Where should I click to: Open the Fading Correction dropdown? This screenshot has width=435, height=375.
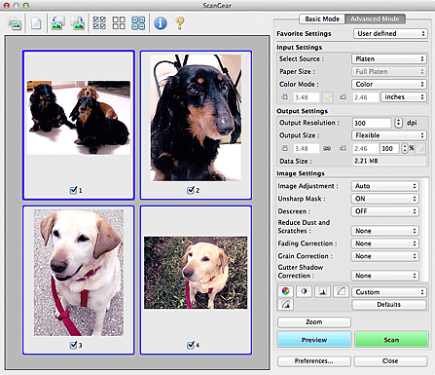(x=385, y=244)
